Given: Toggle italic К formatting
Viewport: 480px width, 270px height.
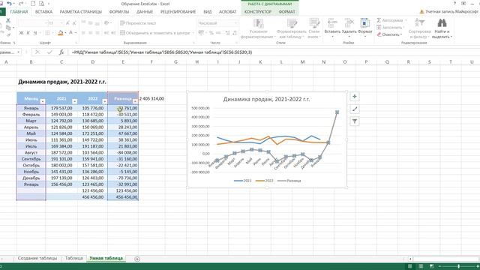Looking at the screenshot, I should click(28, 33).
